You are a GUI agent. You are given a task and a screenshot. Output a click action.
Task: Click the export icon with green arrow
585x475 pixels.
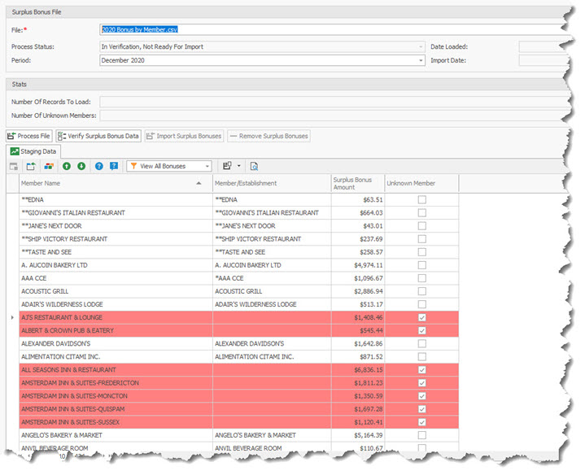tap(31, 166)
